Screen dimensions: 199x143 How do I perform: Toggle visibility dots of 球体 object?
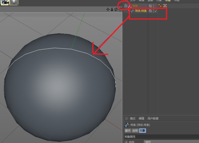click(x=153, y=6)
